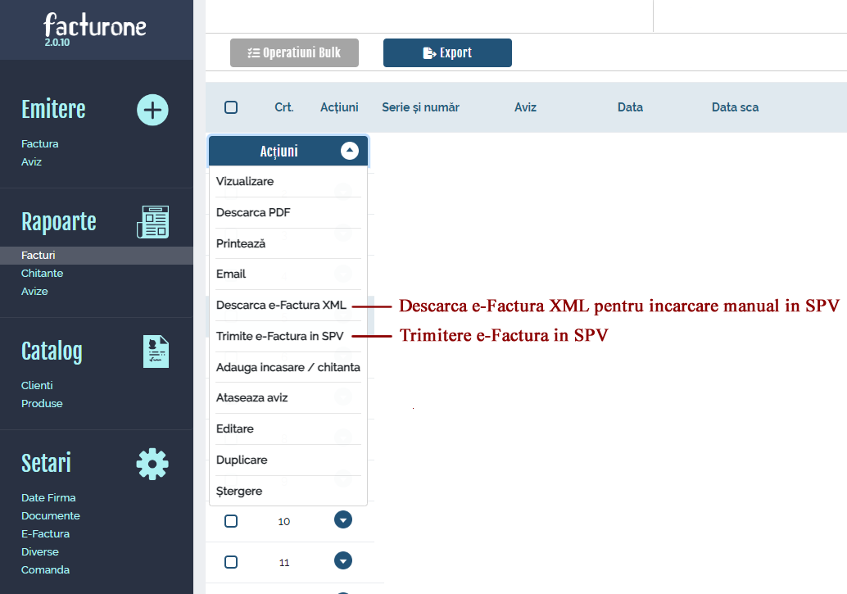Click the Setari section heading
Screen dimensions: 847x594
(x=46, y=463)
